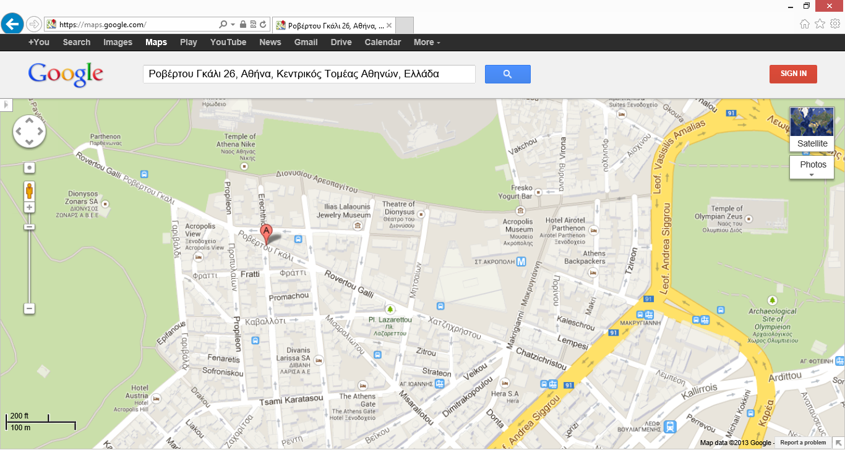Click red marker A on the map
845x450 pixels.
pos(267,235)
